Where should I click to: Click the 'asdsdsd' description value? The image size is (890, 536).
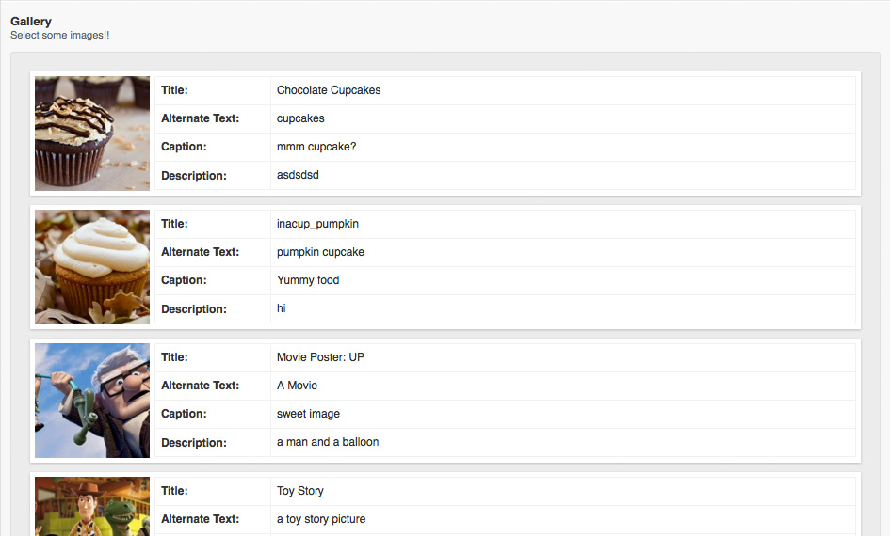(298, 175)
